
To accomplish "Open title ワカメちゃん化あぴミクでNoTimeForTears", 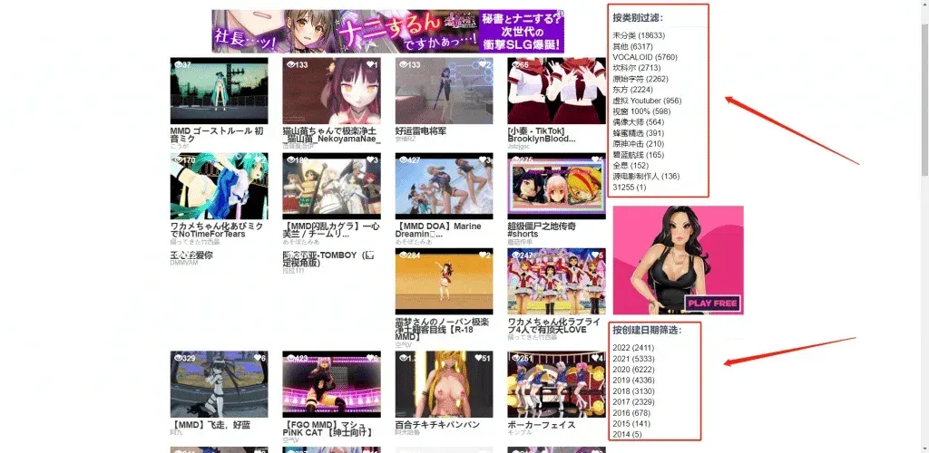I will click(x=216, y=230).
